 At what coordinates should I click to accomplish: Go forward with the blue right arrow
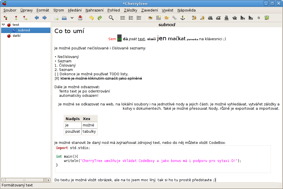(45, 18)
